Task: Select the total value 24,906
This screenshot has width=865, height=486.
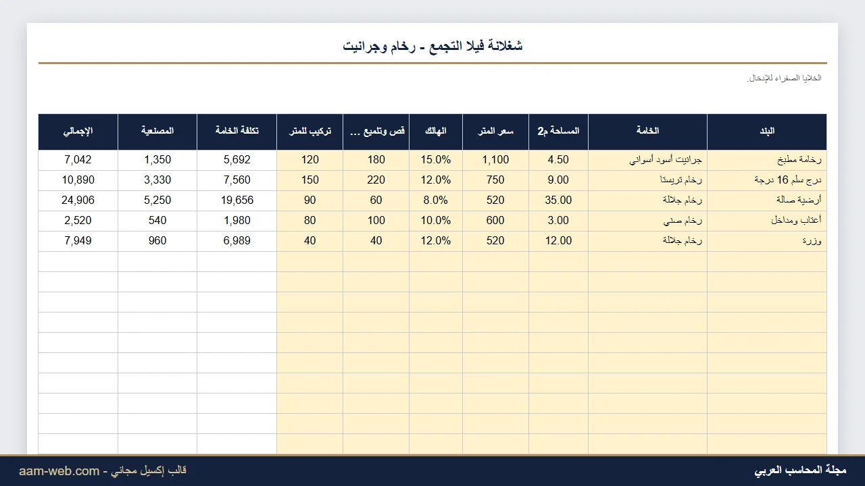Action: click(x=78, y=200)
